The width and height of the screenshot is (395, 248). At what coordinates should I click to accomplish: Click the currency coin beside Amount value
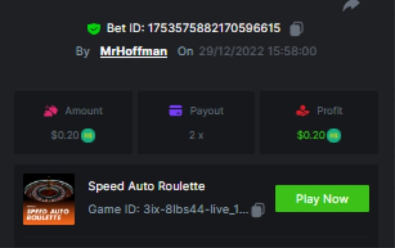tap(88, 135)
